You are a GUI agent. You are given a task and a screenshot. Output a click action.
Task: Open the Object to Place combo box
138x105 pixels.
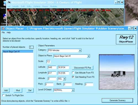point(88,56)
